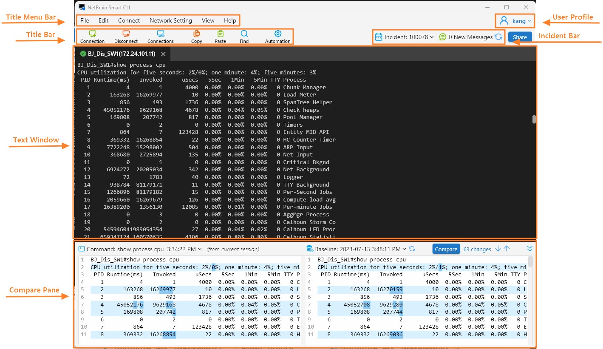This screenshot has height=349, width=603.
Task: Close the BJ_Dis_SW1 session tab
Action: click(163, 54)
